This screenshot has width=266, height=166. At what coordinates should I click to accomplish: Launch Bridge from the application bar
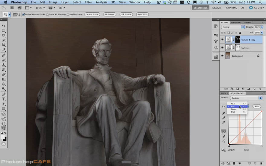pyautogui.click(x=12, y=8)
